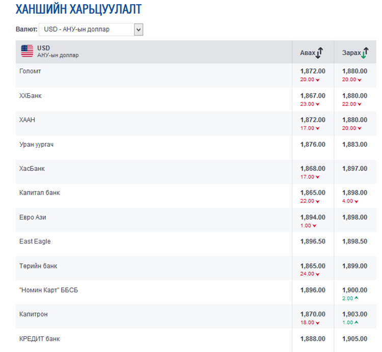Select the ХХБанк row name
Viewport: 382px width, 352px height.
[31, 96]
